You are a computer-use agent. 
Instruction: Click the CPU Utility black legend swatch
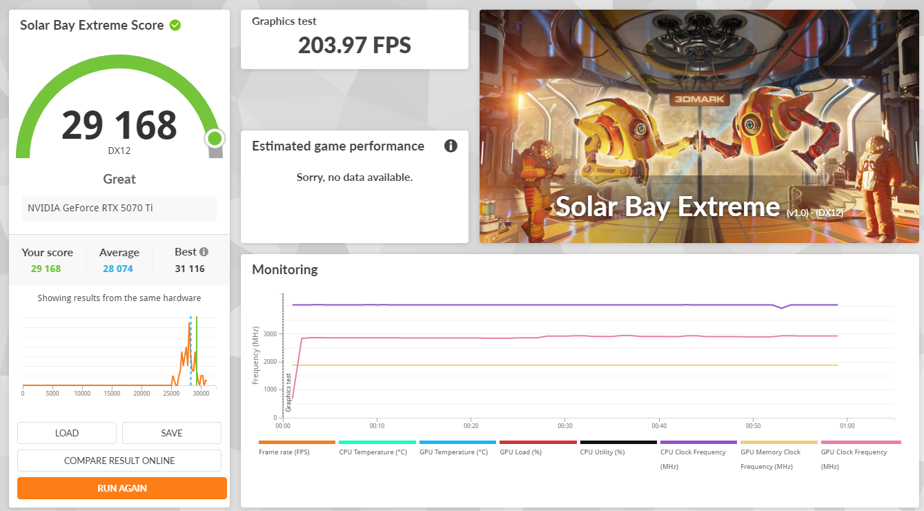(618, 442)
